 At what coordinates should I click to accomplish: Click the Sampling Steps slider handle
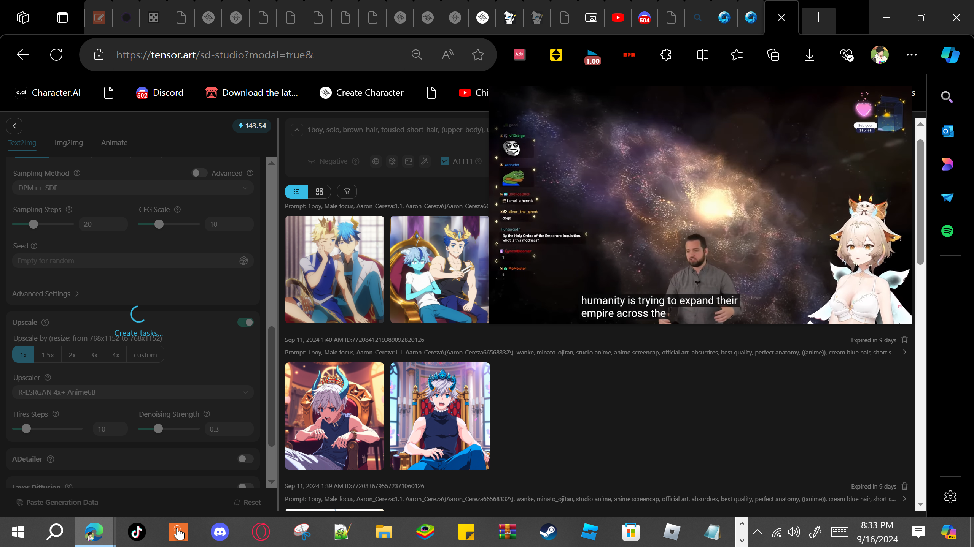tap(33, 224)
